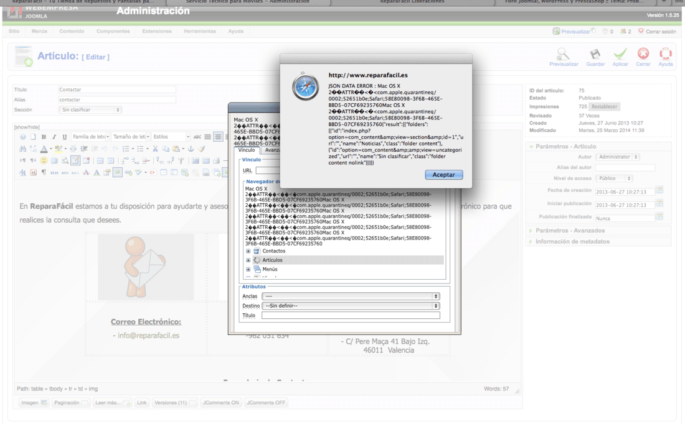Click the Restablecer button
685x424 pixels.
604,106
